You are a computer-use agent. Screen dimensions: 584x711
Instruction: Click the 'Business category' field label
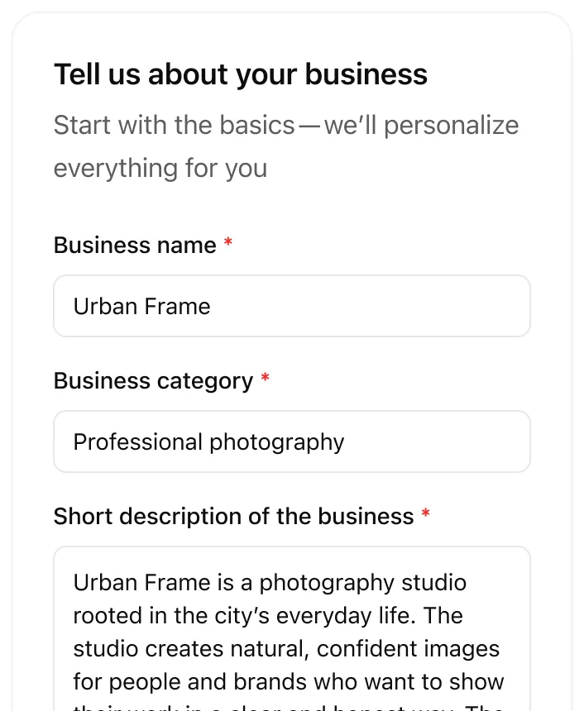coord(153,381)
